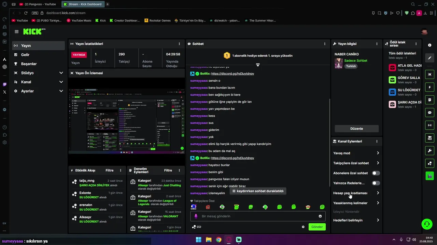This screenshot has width=437, height=245.
Task: Click the Twitch icon in browser sidebar
Action: (x=4, y=84)
